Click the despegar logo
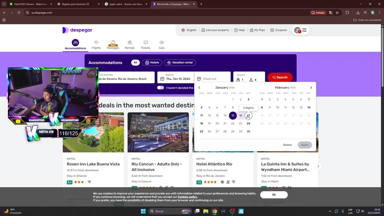 (x=77, y=30)
